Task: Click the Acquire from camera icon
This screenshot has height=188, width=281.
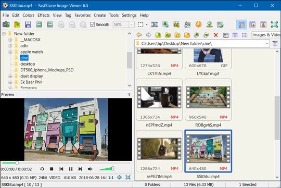Action: tap(6, 24)
